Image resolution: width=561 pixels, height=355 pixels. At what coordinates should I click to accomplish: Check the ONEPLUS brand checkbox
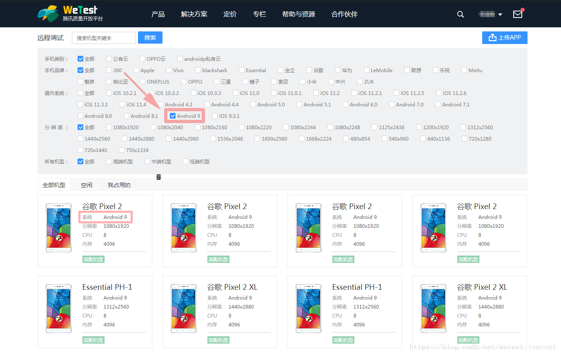pos(142,82)
